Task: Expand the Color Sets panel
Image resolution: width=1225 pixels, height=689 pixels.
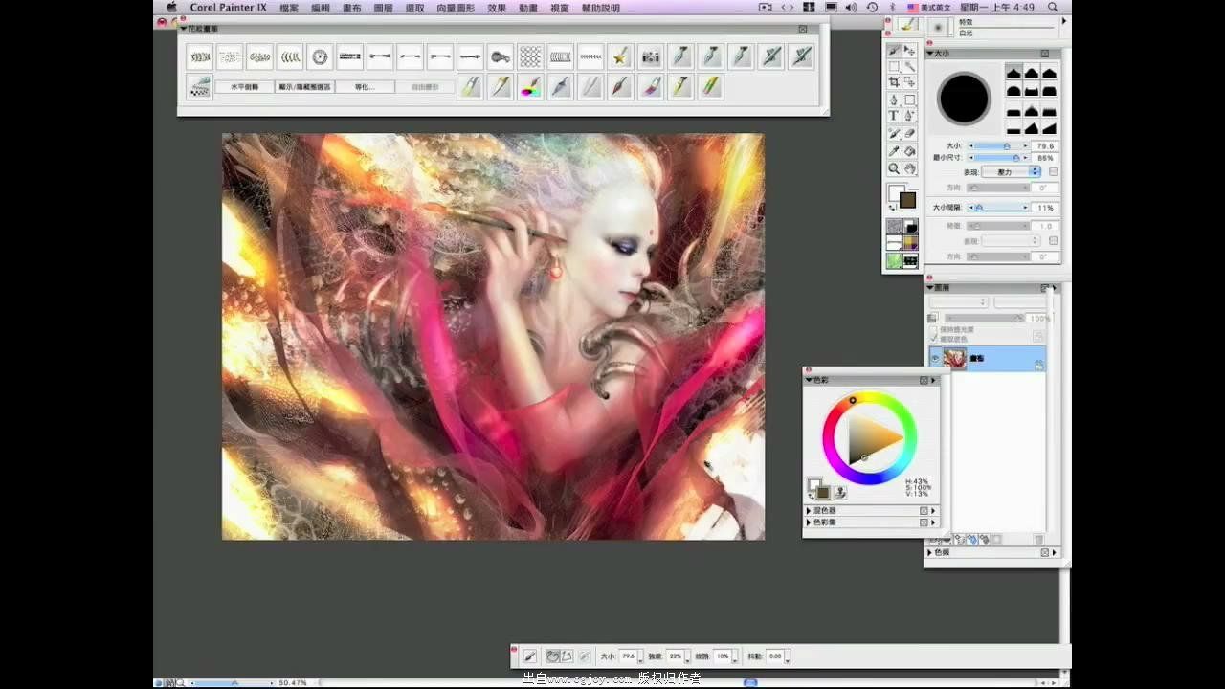Action: point(809,522)
